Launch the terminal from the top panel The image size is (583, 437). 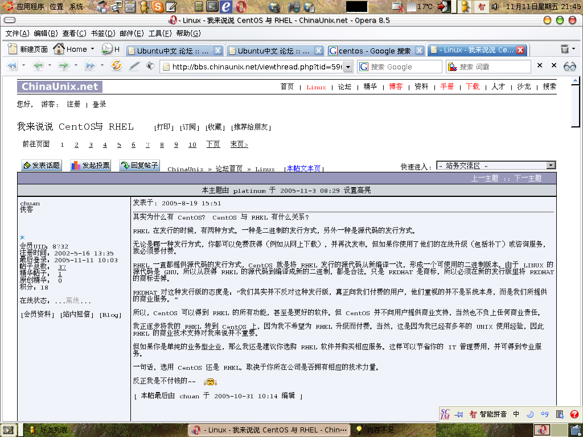[x=212, y=6]
